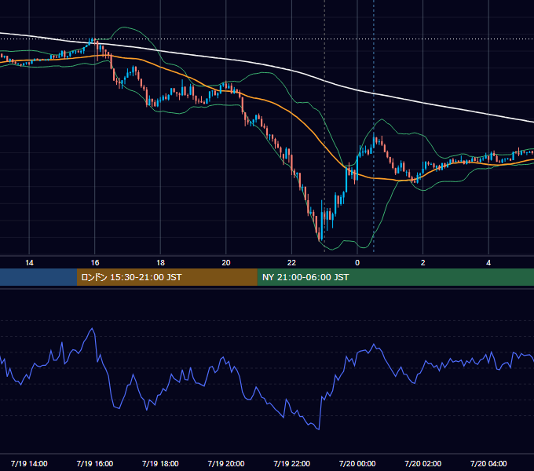Click the hour label 2 on price chart axis
Image resolution: width=534 pixels, height=471 pixels.
(x=423, y=263)
